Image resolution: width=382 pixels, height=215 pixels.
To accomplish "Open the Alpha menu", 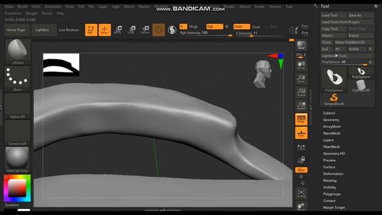I will coord(9,7).
